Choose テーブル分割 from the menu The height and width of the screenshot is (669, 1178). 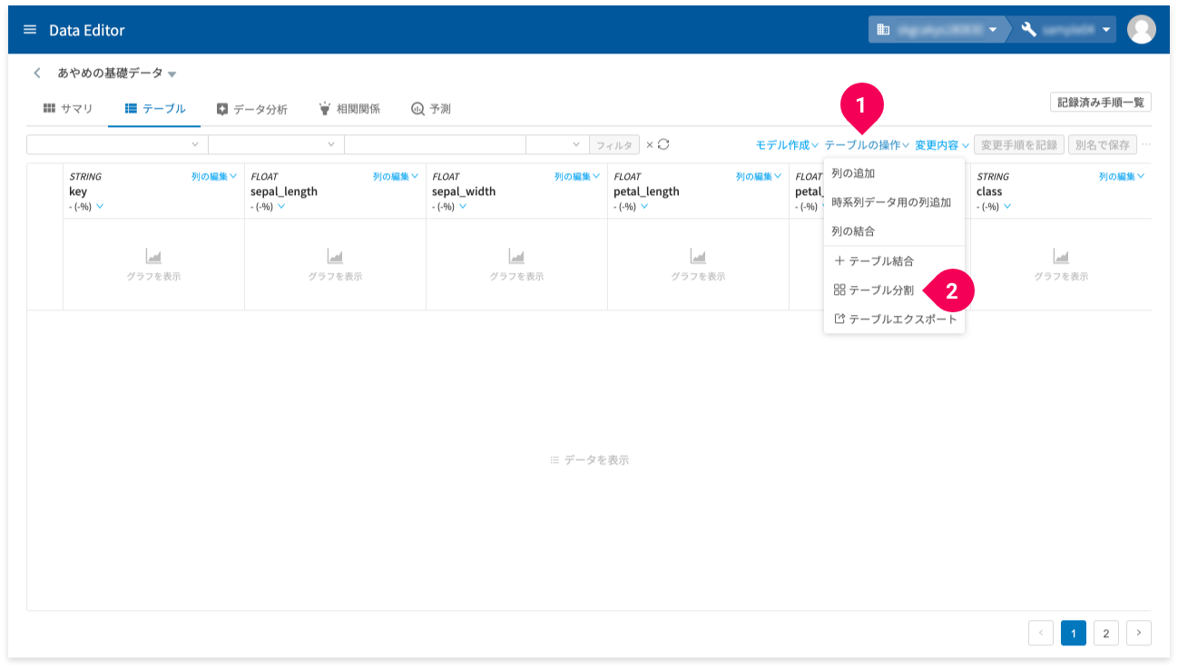894,290
